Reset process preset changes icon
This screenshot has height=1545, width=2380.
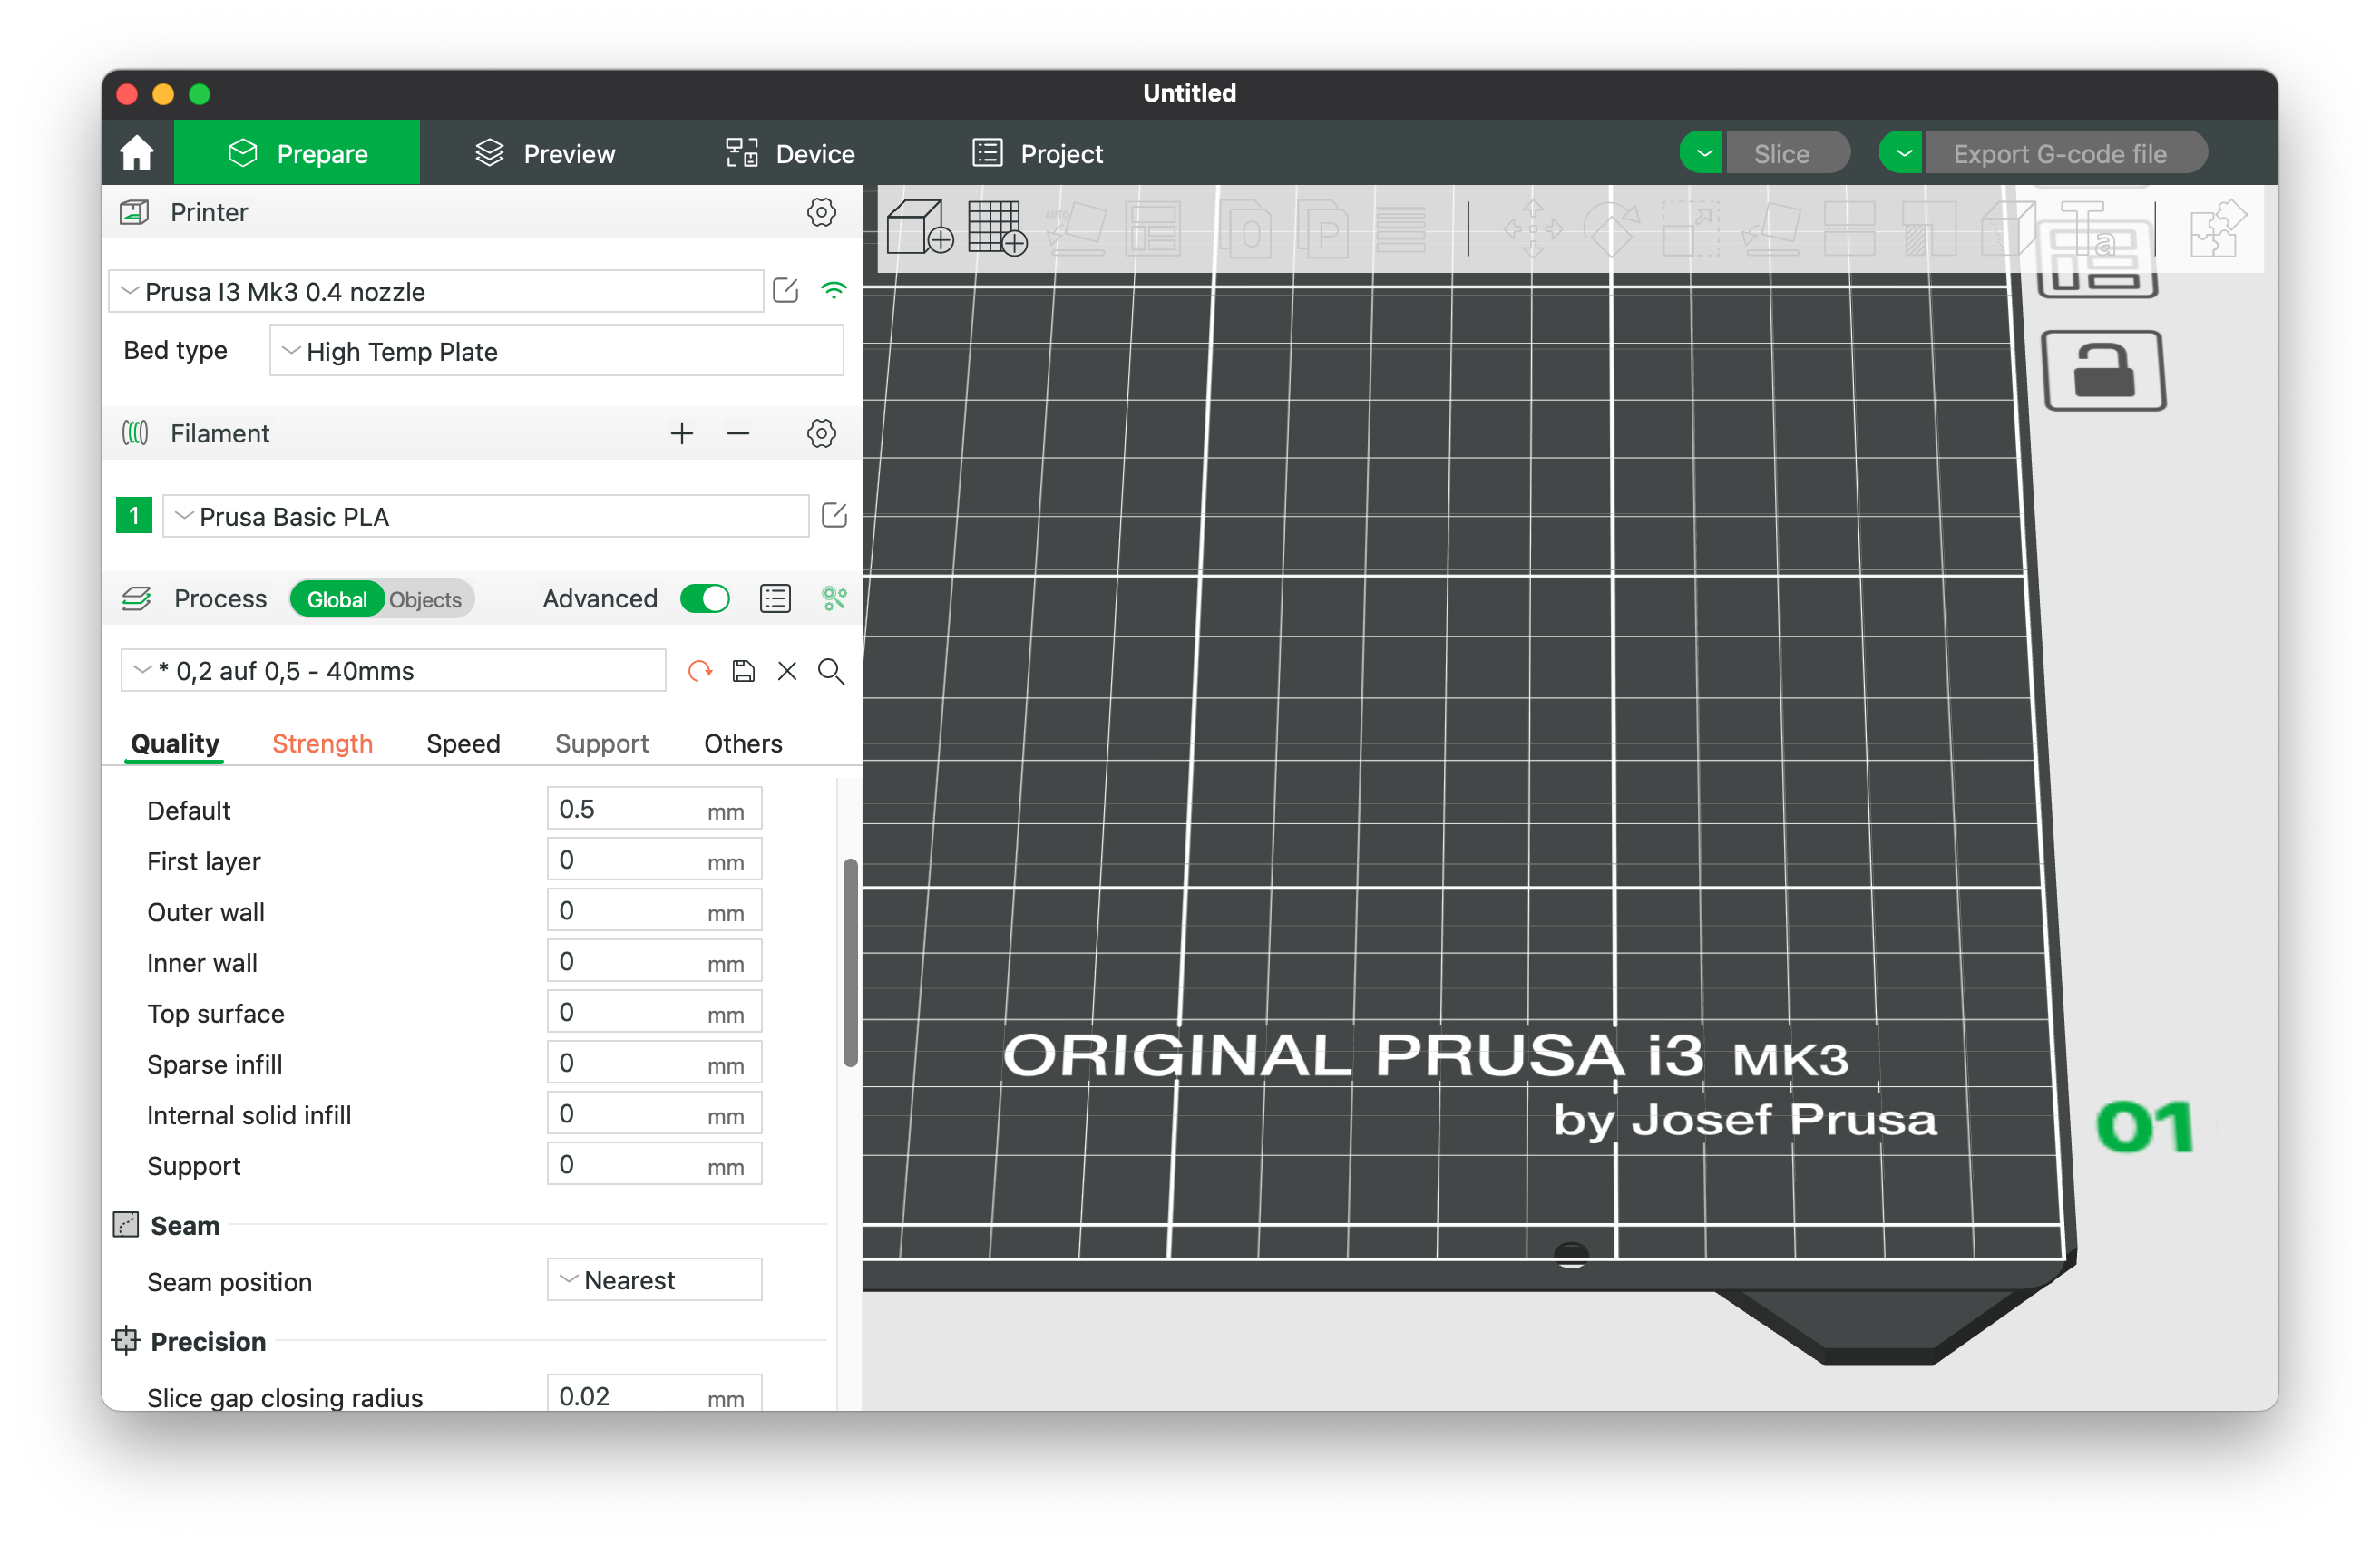[700, 671]
